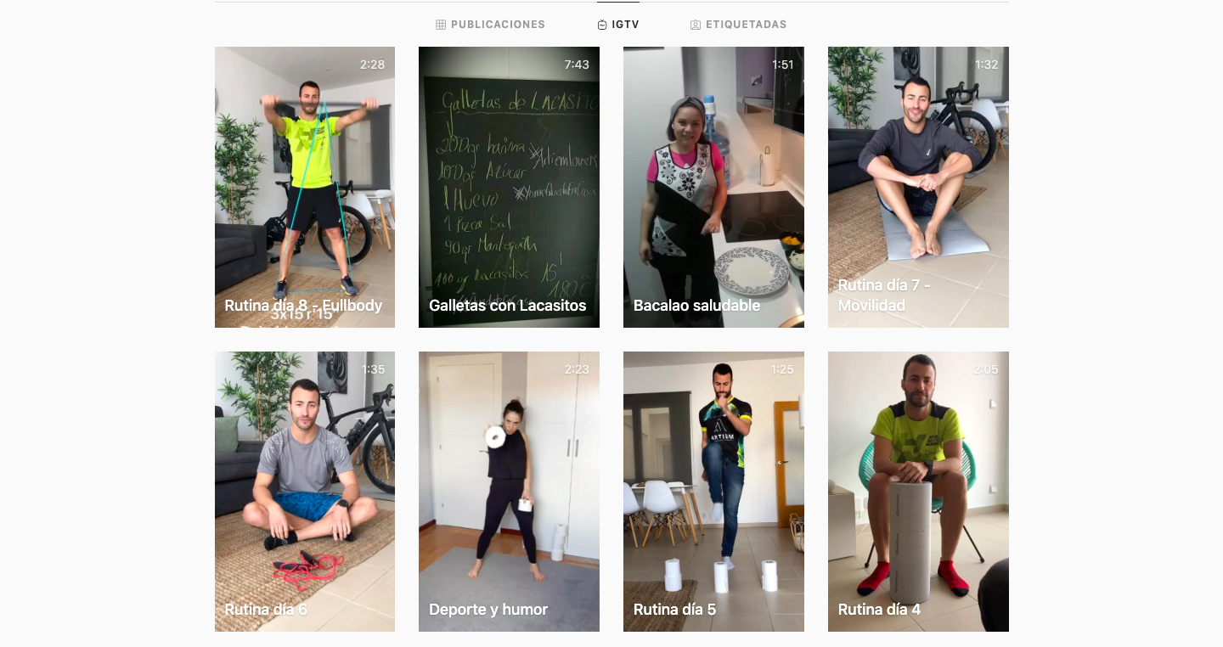Click the 7:43 duration label

coord(577,65)
